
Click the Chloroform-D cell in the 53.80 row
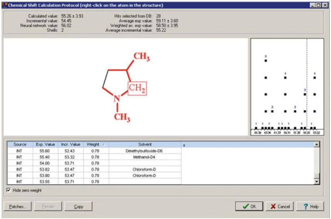click(145, 175)
